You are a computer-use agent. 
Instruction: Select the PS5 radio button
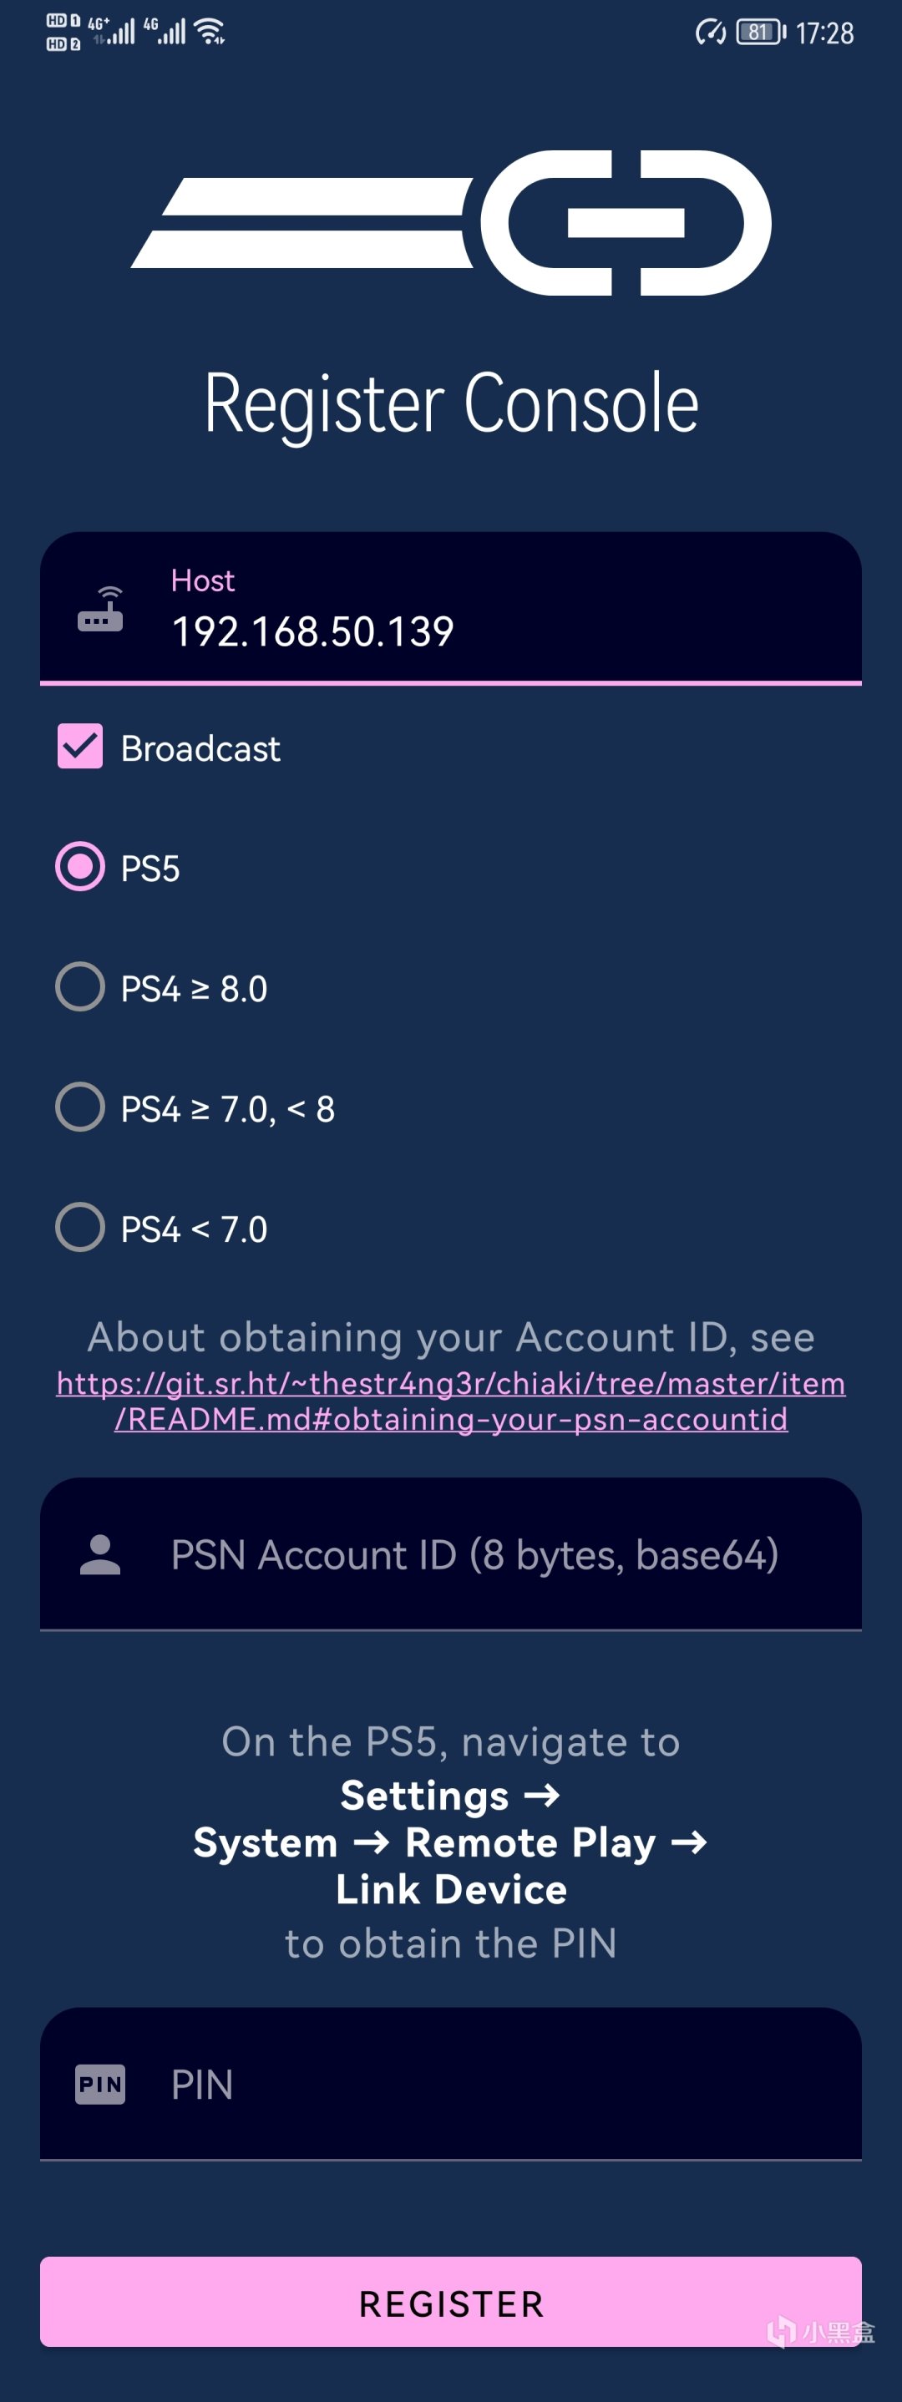point(80,867)
